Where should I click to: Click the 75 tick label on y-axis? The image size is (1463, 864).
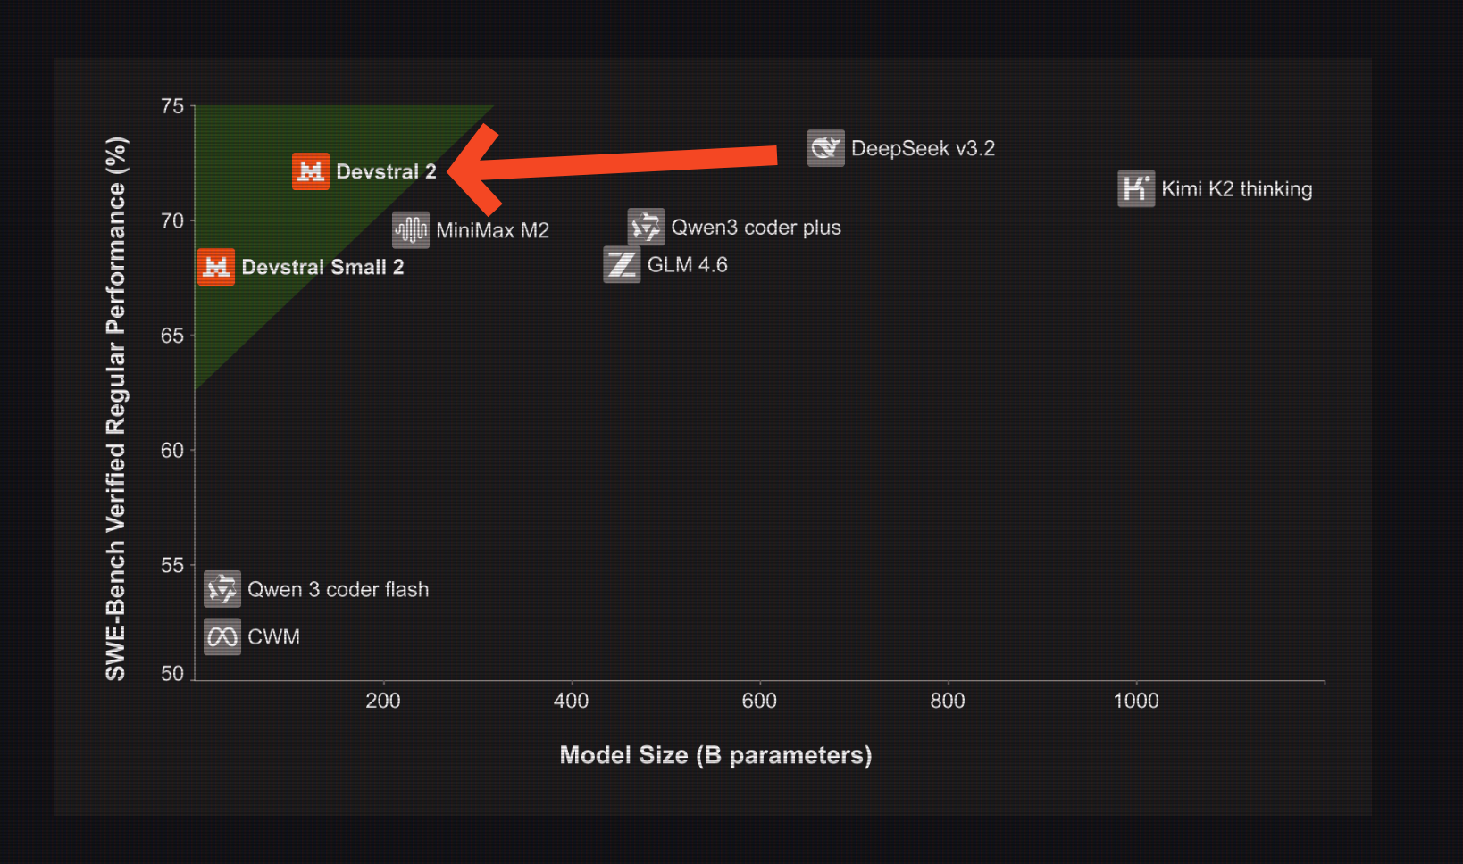[x=172, y=106]
